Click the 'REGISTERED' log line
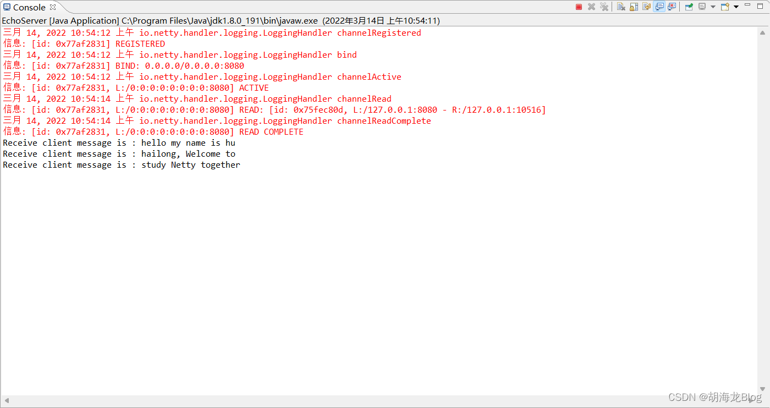 coord(84,43)
